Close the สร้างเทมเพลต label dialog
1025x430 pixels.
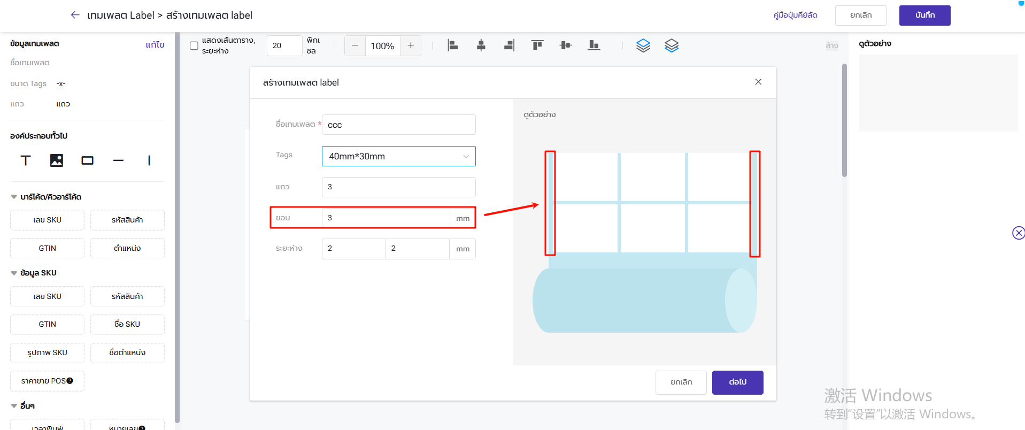(x=758, y=82)
